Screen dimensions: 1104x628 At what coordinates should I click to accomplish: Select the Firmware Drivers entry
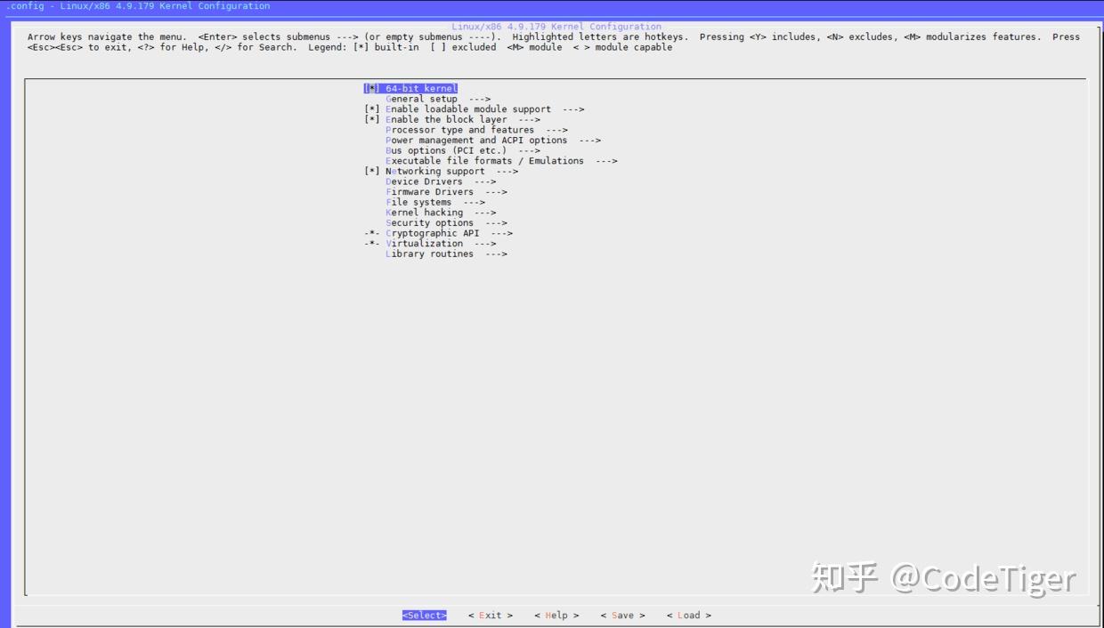pos(430,191)
